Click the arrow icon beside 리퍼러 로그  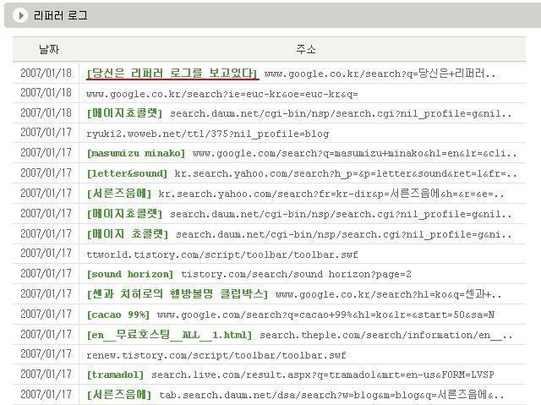point(20,15)
